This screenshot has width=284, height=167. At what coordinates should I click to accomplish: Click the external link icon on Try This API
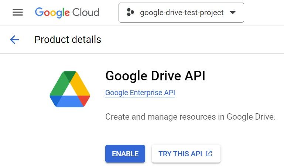[209, 154]
